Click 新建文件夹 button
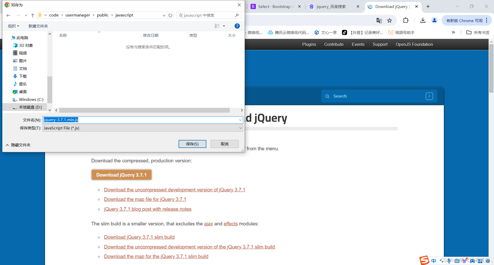The width and height of the screenshot is (494, 265). [x=38, y=26]
